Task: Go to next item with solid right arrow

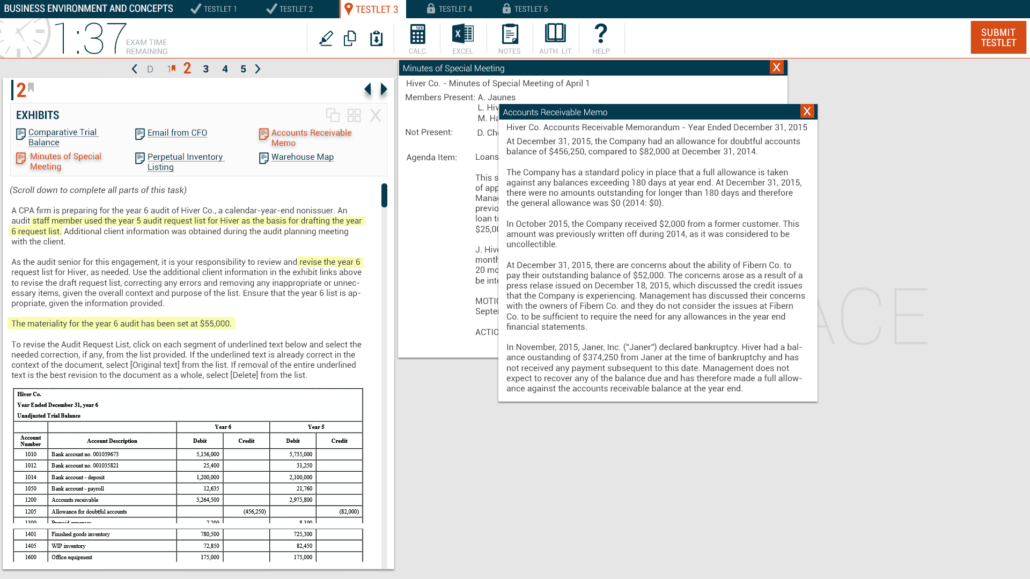Action: pos(384,90)
